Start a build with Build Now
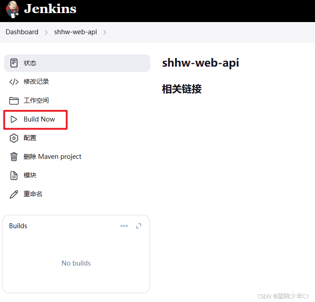The image size is (315, 302). tap(39, 119)
